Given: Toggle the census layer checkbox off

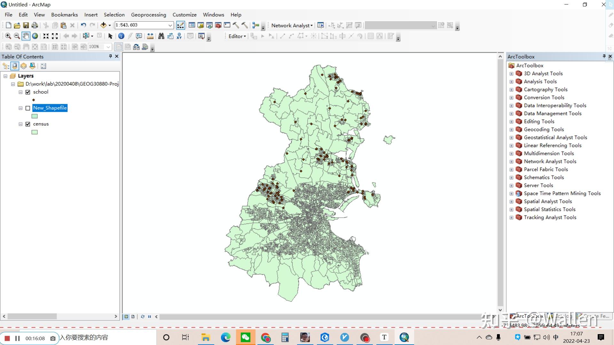Looking at the screenshot, I should [x=28, y=124].
